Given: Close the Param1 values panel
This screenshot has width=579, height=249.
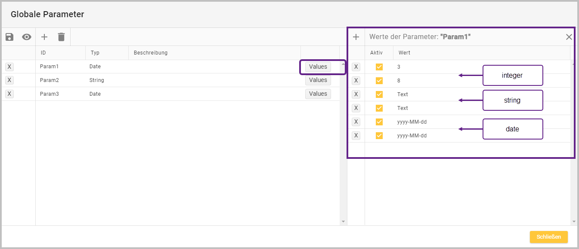Looking at the screenshot, I should [x=569, y=37].
